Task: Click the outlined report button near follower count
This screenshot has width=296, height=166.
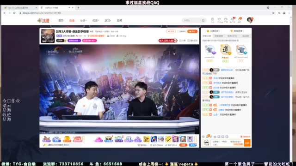Action: coord(171,31)
